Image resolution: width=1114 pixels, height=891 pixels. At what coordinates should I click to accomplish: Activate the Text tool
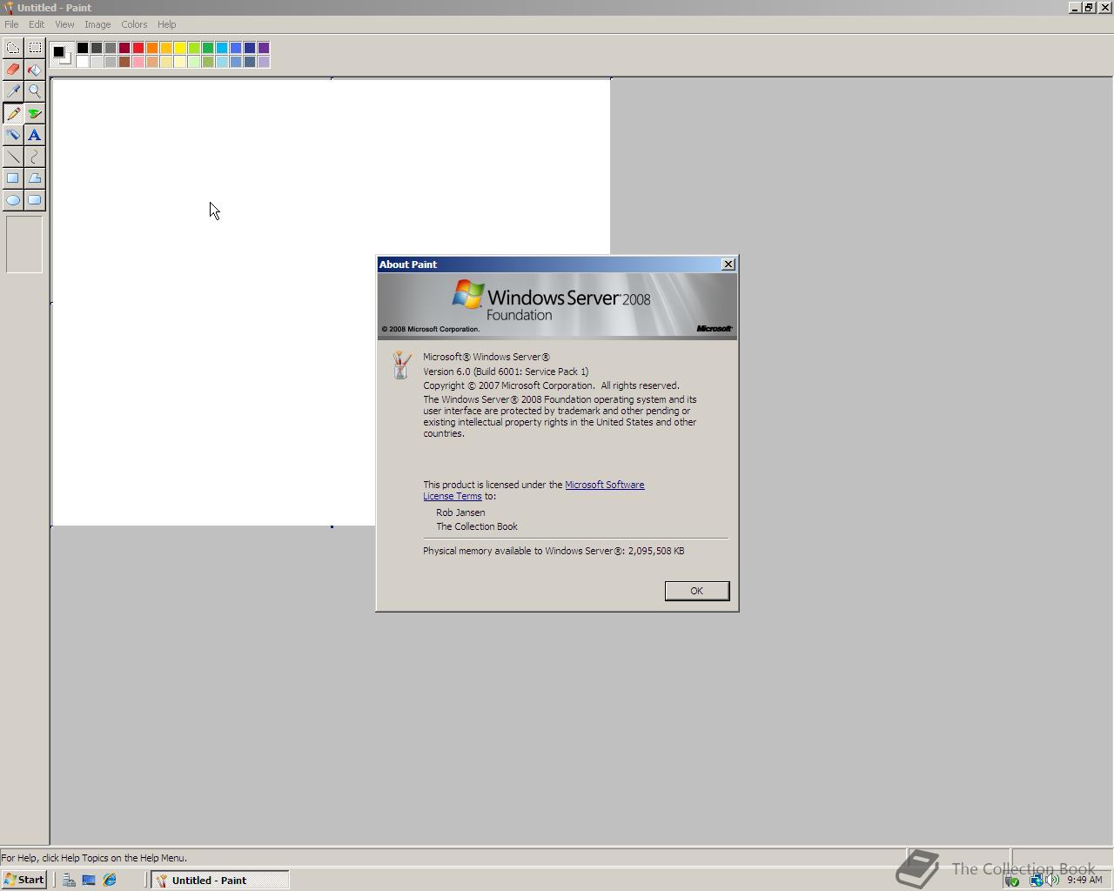(35, 135)
